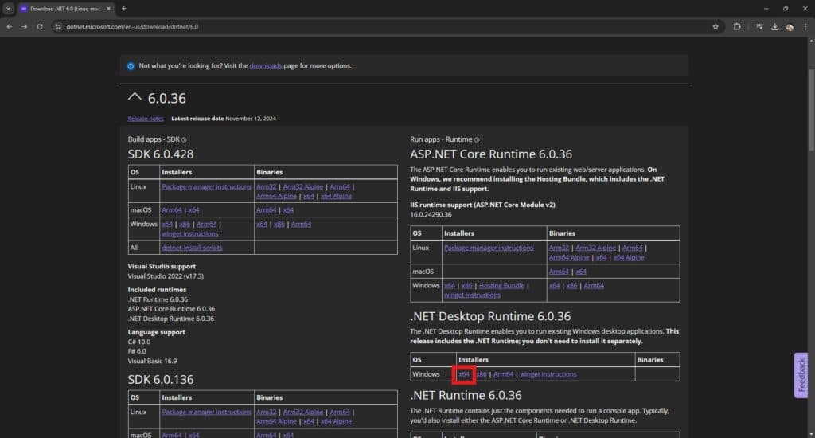
Task: Open the Hosting Bundle installer link
Action: click(x=501, y=285)
